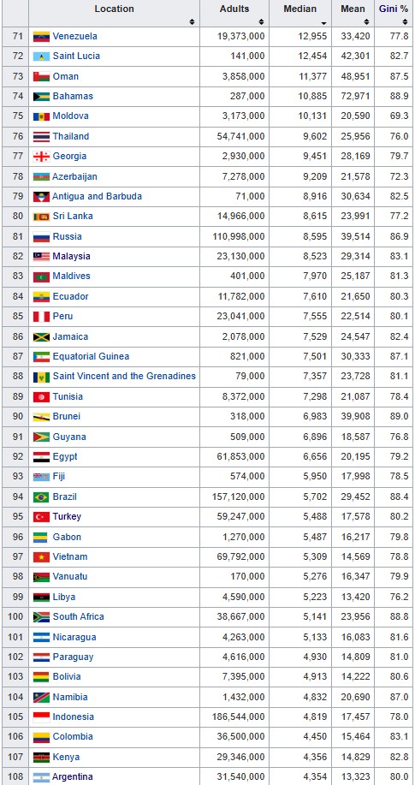The image size is (415, 785).
Task: Click the Namibia flag icon
Action: [42, 697]
